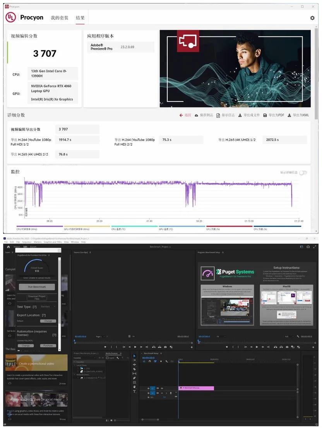
Task: Click the voice-over record mic on track A1
Action: pyautogui.click(x=171, y=393)
